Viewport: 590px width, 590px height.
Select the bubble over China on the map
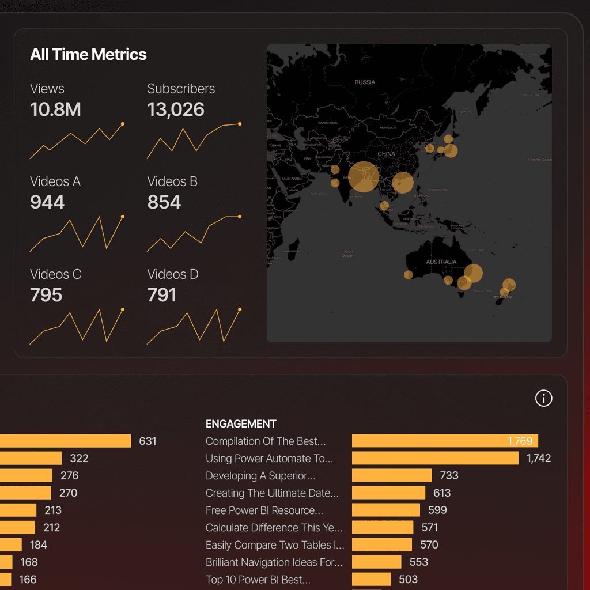(403, 183)
